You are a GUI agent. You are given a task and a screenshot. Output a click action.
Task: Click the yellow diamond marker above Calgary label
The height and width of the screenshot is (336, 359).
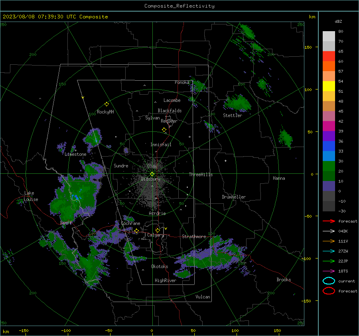tap(158, 230)
